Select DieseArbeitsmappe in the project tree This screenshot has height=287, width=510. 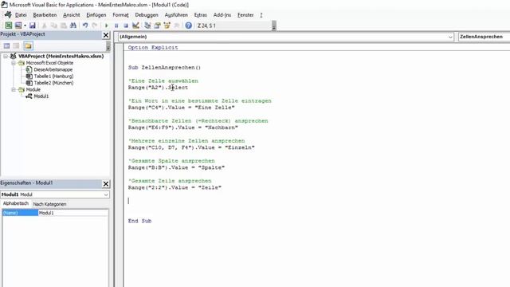click(x=53, y=69)
